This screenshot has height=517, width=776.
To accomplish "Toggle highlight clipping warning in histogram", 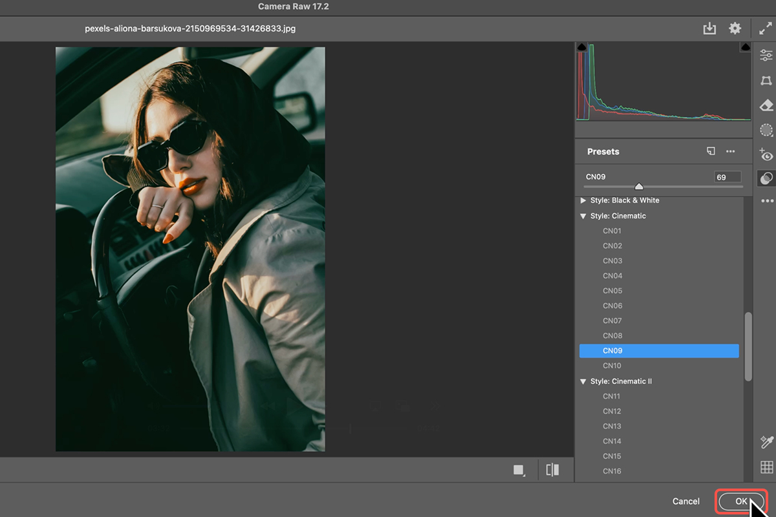I will [x=745, y=47].
